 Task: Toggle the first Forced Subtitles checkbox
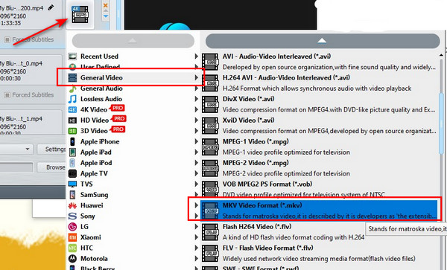[x=7, y=39]
